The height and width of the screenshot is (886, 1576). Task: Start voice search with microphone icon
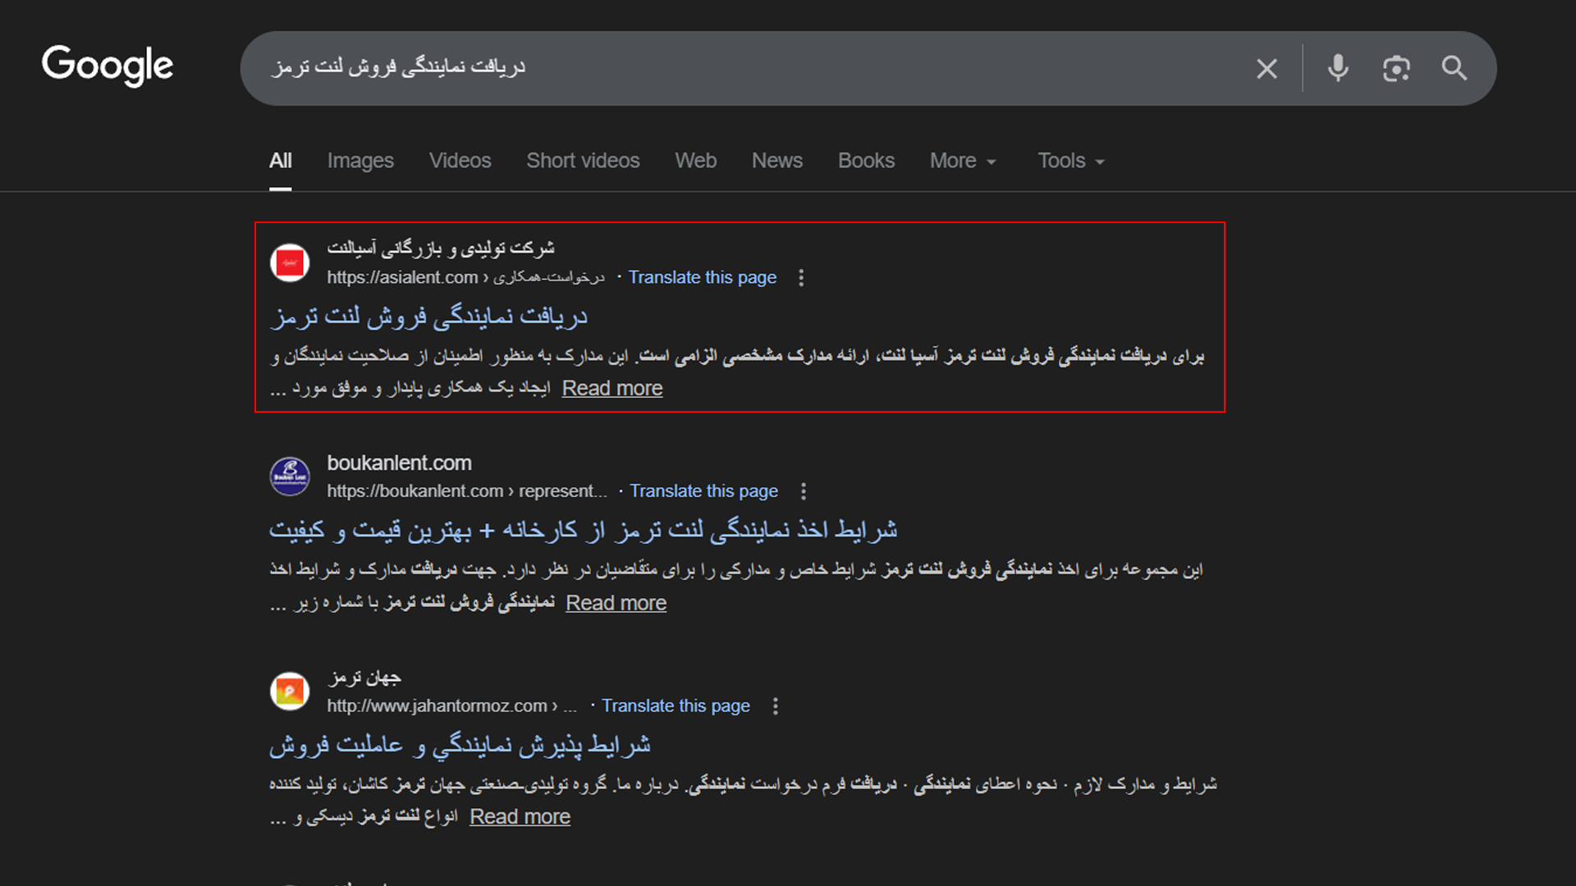click(x=1338, y=68)
